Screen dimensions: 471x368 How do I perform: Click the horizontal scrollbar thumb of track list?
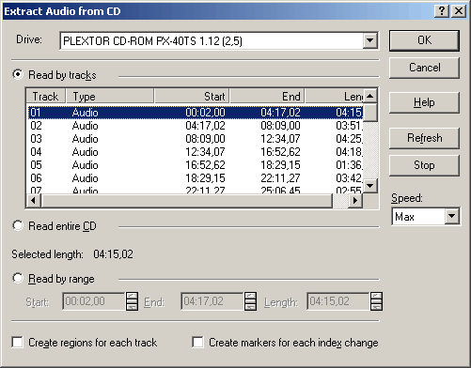coord(186,200)
